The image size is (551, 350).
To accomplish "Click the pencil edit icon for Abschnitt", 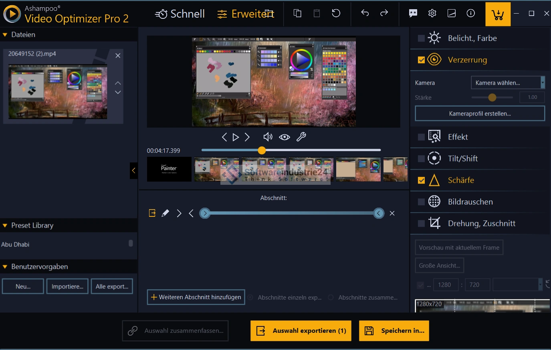I will 165,213.
